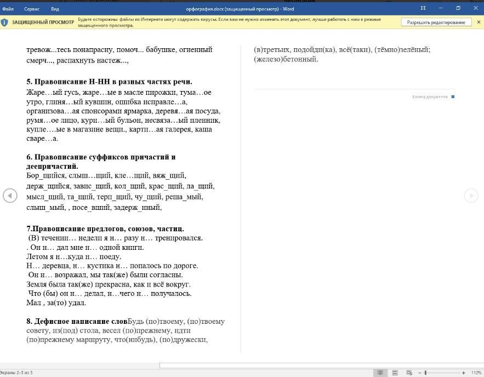
Task: Click the zoom in plus button
Action: 463,373
